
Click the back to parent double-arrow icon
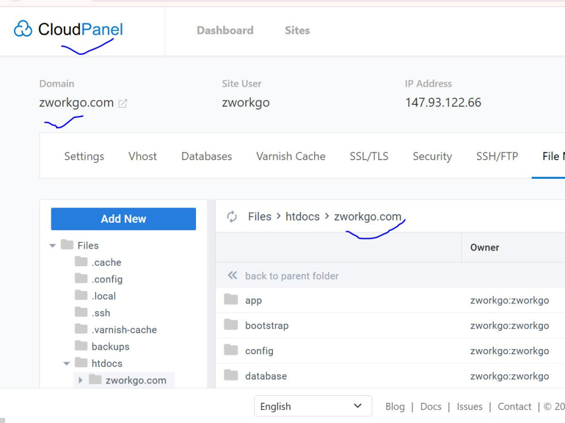click(x=232, y=276)
